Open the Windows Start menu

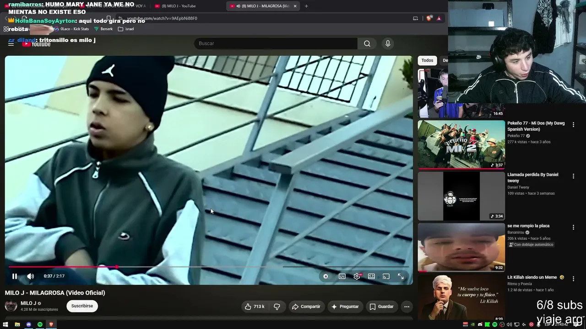5,324
